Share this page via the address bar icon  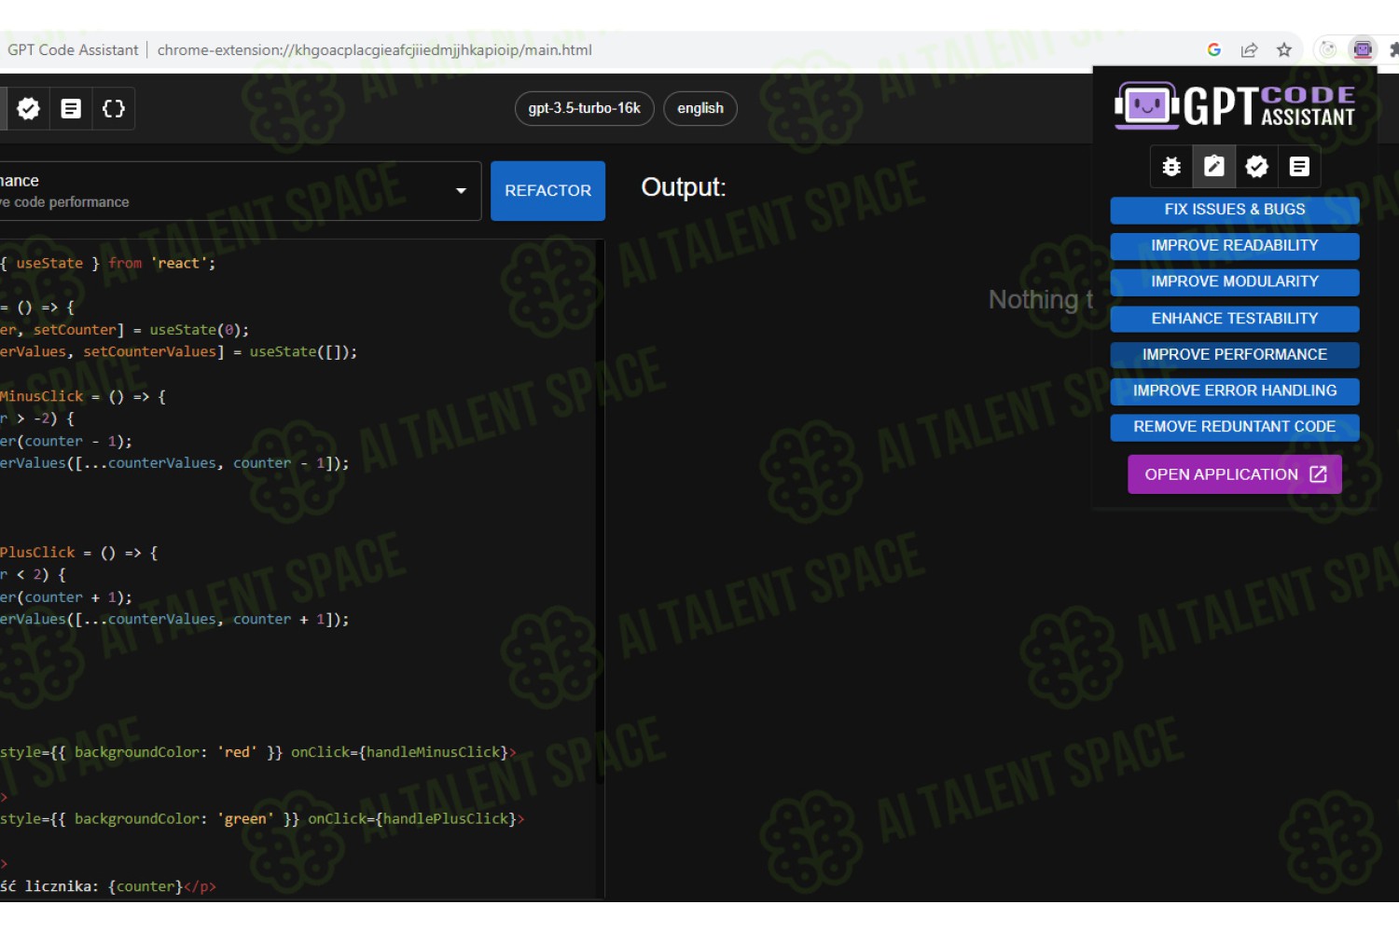point(1250,50)
